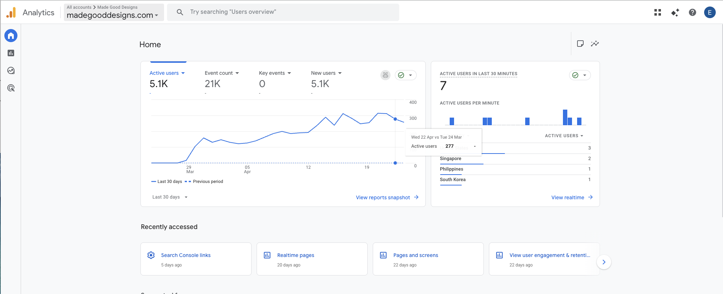
Task: Open the Google apps grid icon
Action: click(x=658, y=12)
